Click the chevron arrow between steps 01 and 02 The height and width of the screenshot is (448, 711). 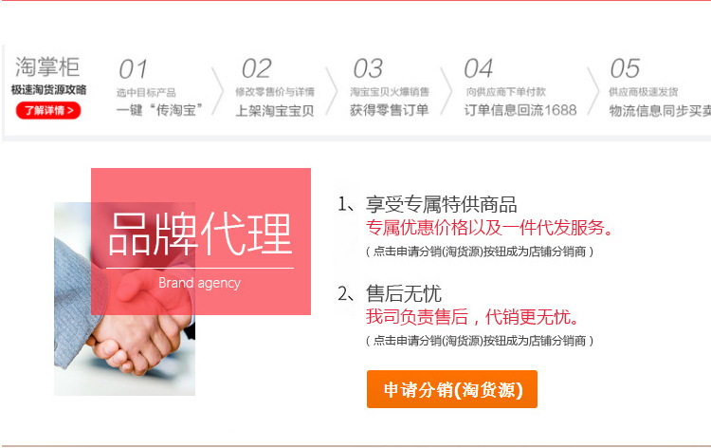coord(218,91)
